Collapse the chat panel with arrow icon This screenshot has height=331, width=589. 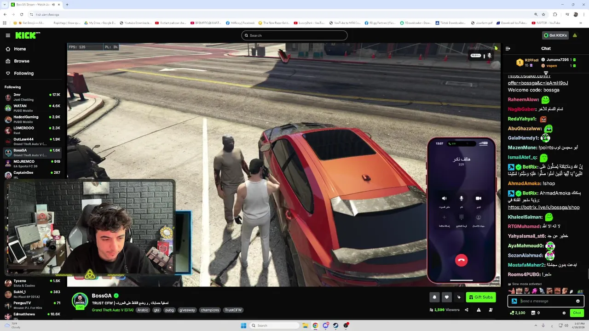(x=508, y=48)
